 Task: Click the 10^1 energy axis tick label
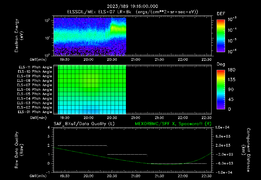(47, 38)
